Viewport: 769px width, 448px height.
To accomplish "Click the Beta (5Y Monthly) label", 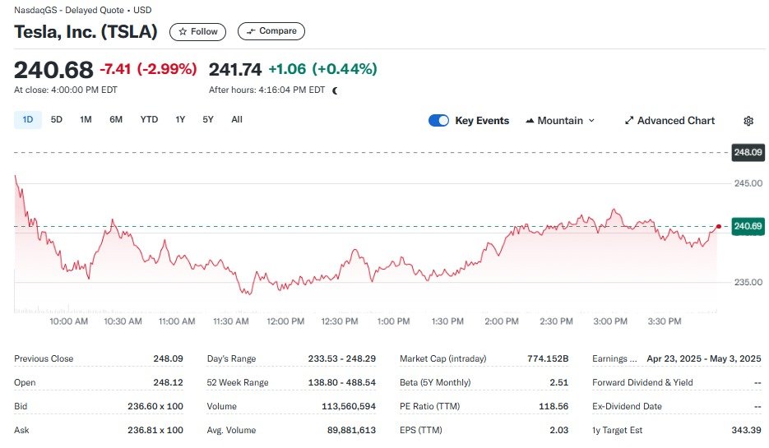I will pos(435,382).
